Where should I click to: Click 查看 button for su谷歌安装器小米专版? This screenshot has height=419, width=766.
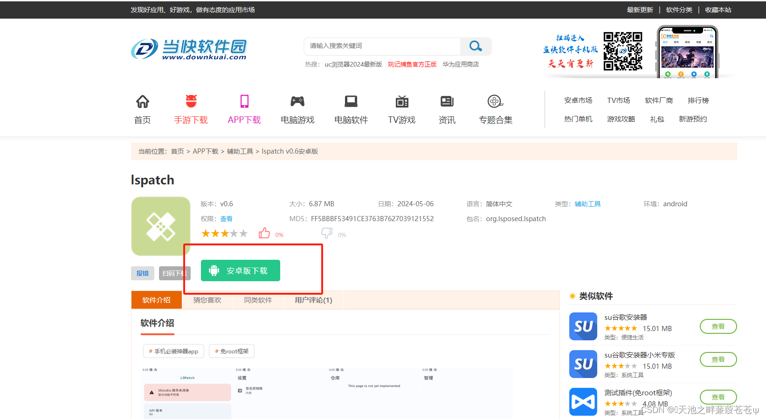pos(718,359)
